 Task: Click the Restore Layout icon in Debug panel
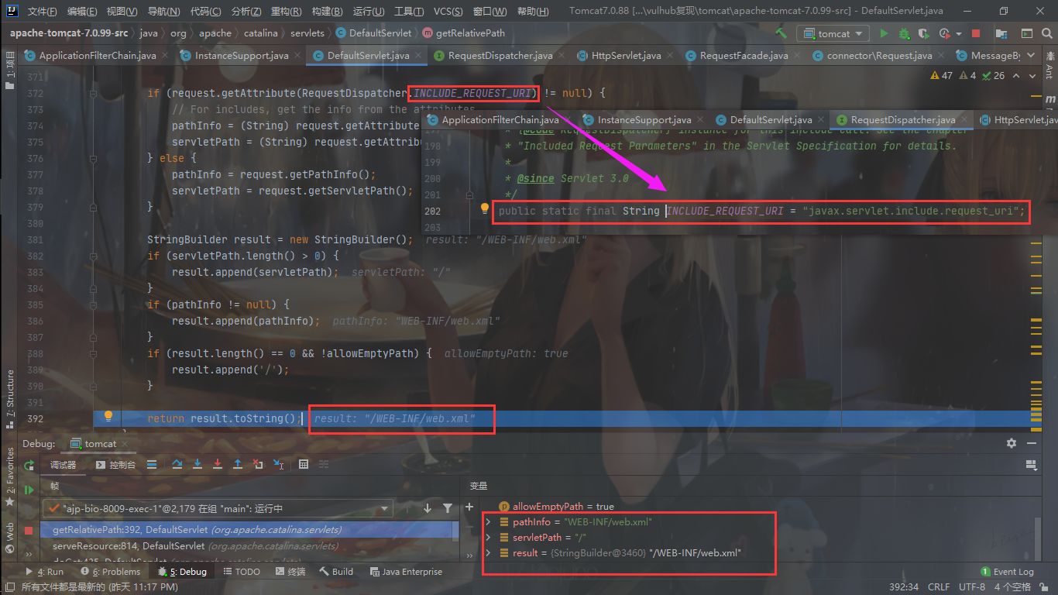[1031, 465]
